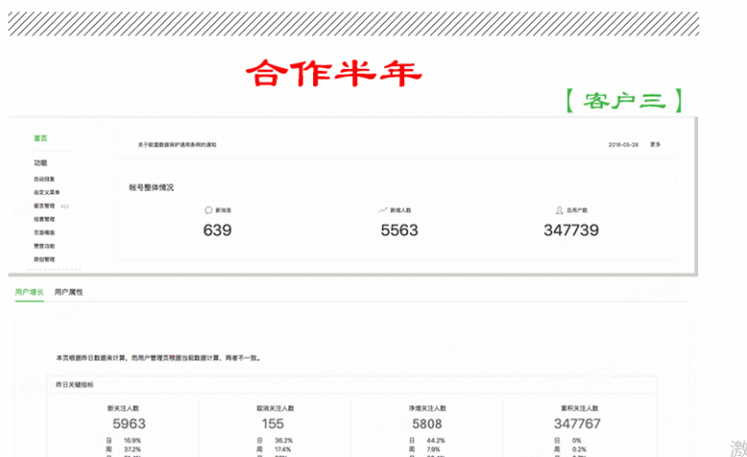
Task: Open the 首页 home menu item
Action: pos(39,139)
